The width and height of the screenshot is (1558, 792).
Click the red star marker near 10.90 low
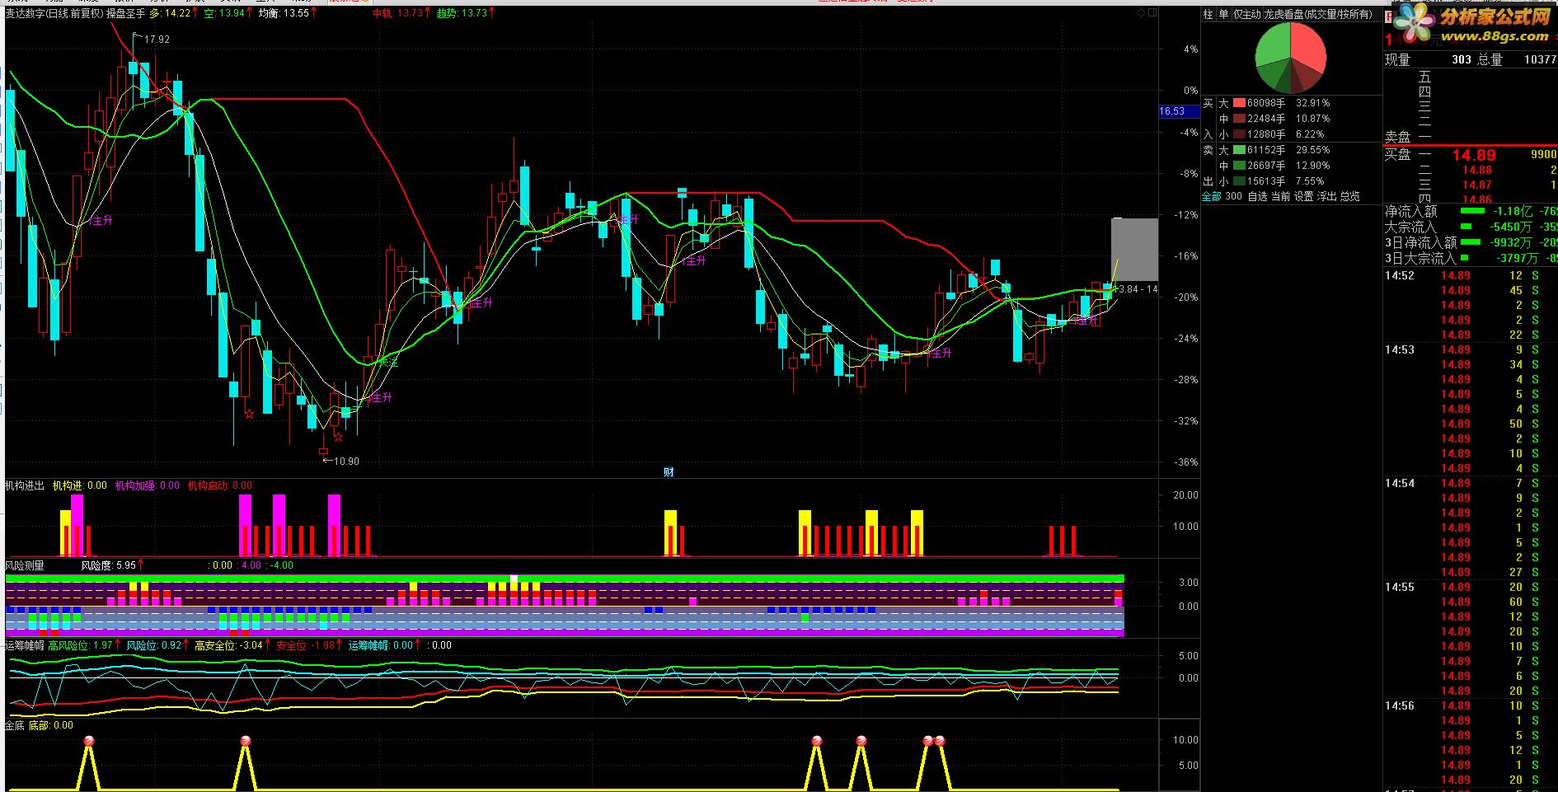(x=338, y=437)
